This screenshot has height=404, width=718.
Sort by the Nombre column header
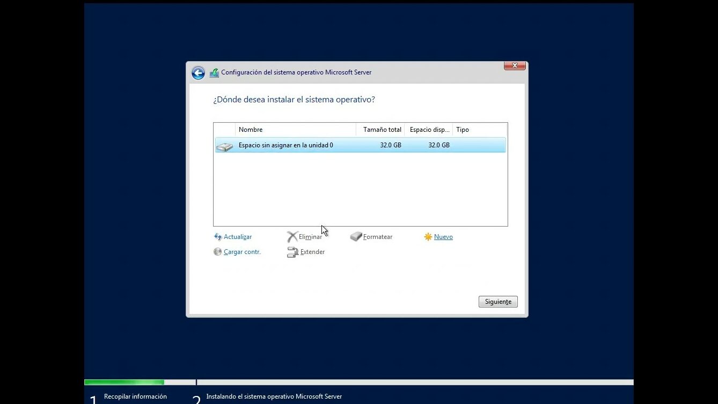click(295, 130)
